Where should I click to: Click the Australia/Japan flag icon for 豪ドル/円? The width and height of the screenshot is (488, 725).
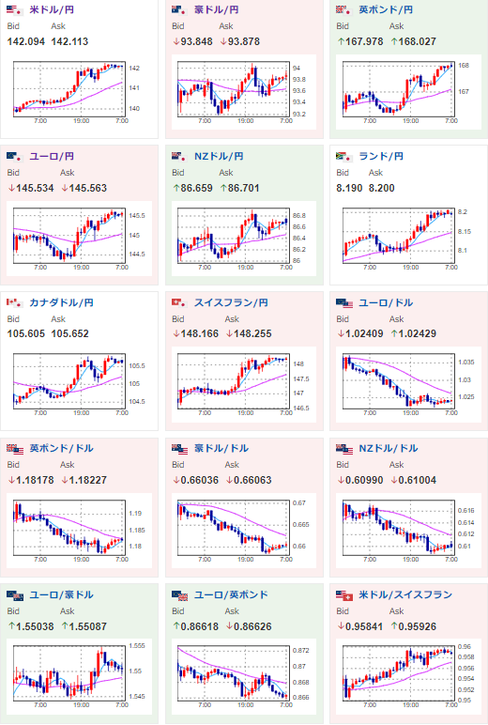[179, 9]
